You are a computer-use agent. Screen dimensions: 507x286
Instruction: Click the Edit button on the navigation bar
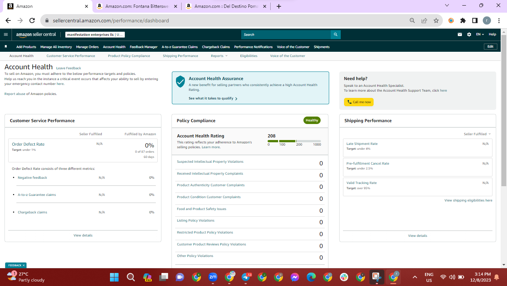490,47
